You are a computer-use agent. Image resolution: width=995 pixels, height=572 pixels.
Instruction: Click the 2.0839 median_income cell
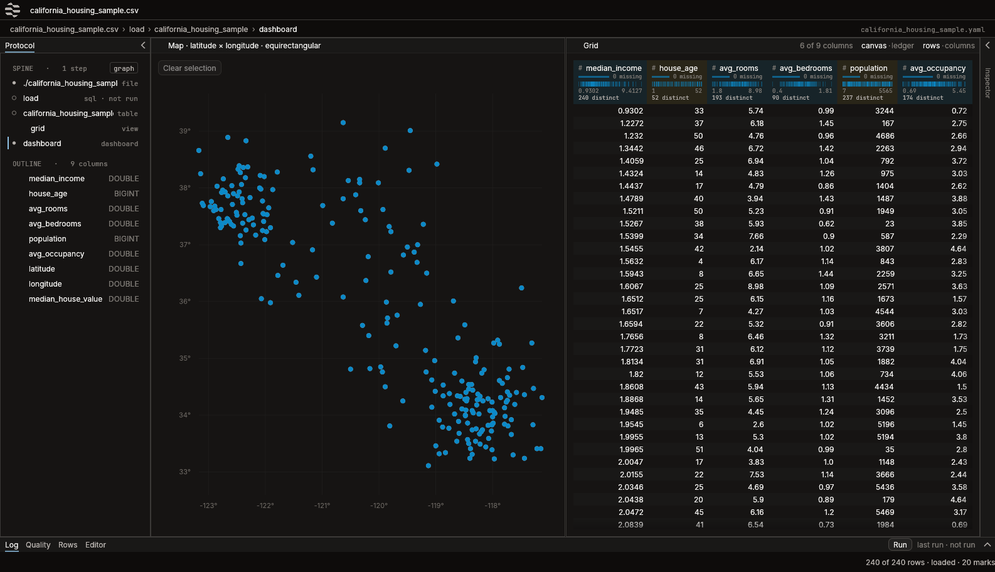pos(630,525)
